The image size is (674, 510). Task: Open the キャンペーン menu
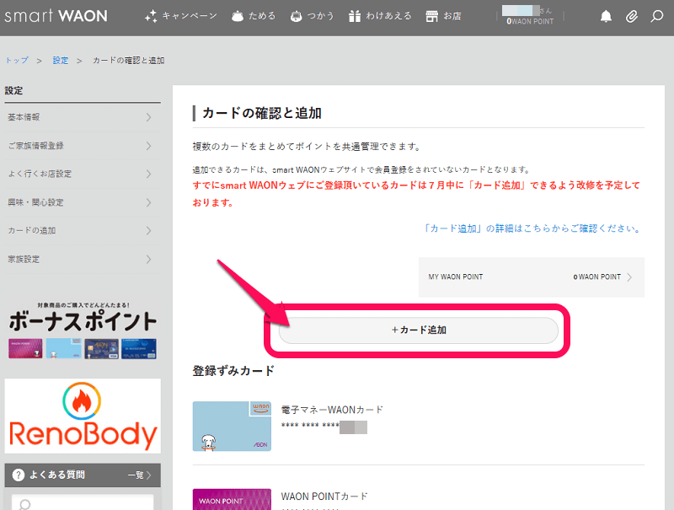(181, 16)
